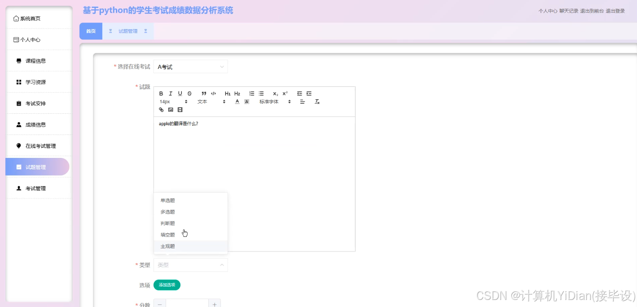Open the text color picker icon
637x307 pixels.
[237, 101]
